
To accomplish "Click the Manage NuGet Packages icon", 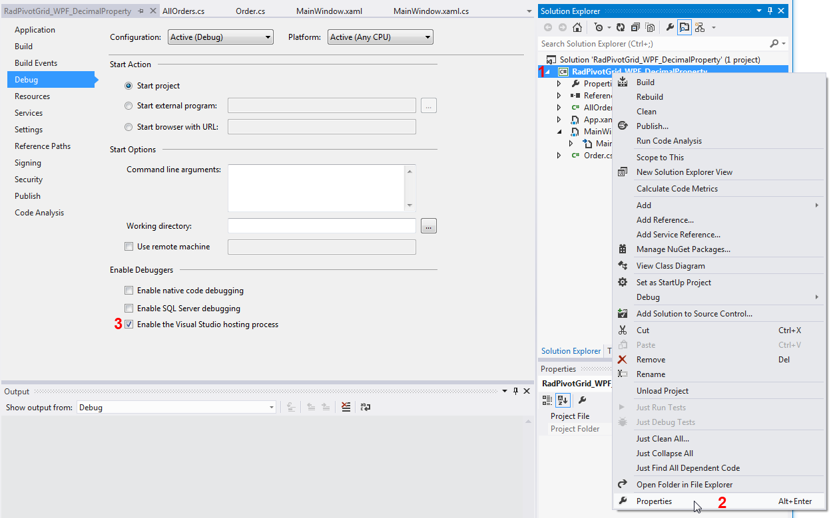I will pos(623,249).
